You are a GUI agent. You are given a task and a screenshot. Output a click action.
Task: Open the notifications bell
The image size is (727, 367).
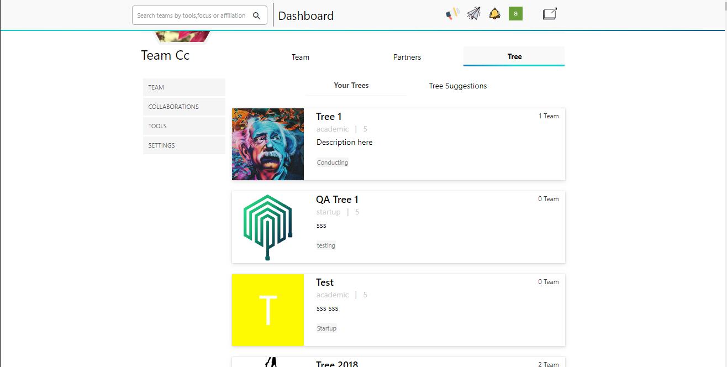494,14
